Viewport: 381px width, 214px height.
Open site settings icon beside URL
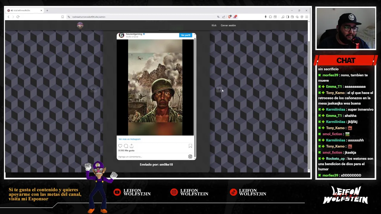[69, 17]
